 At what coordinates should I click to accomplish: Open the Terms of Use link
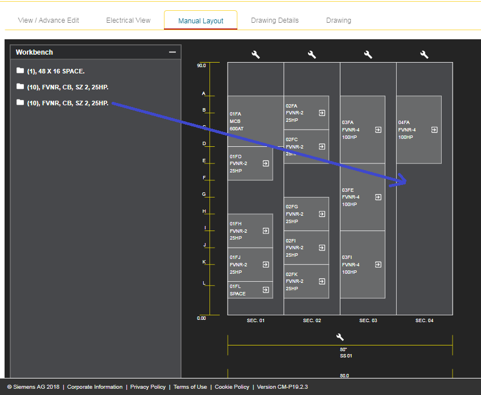[x=190, y=387]
